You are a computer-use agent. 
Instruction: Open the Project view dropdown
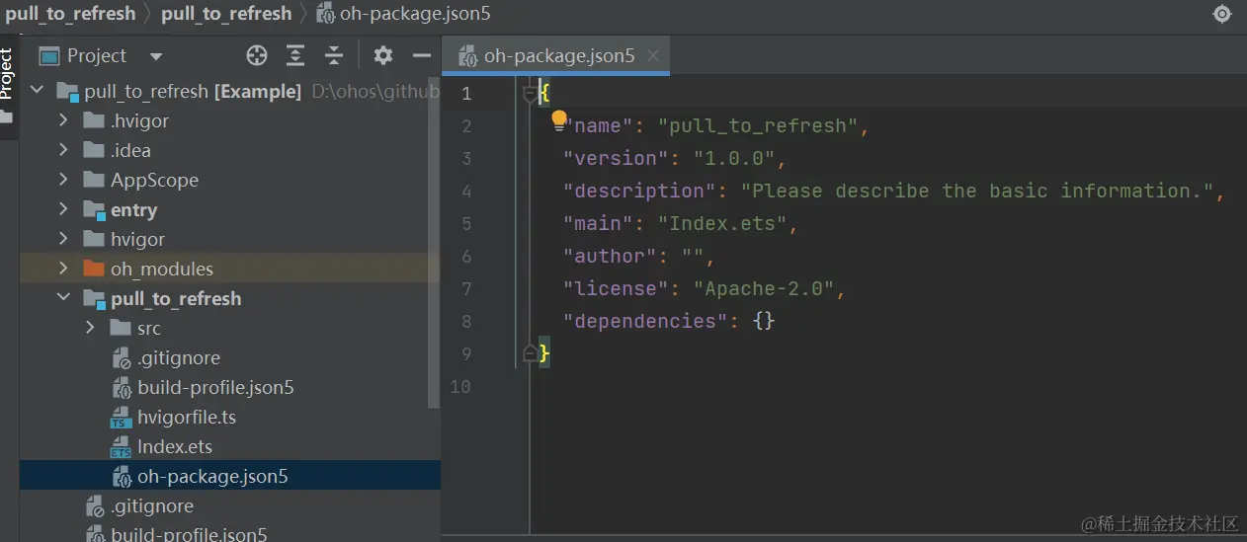pyautogui.click(x=156, y=57)
